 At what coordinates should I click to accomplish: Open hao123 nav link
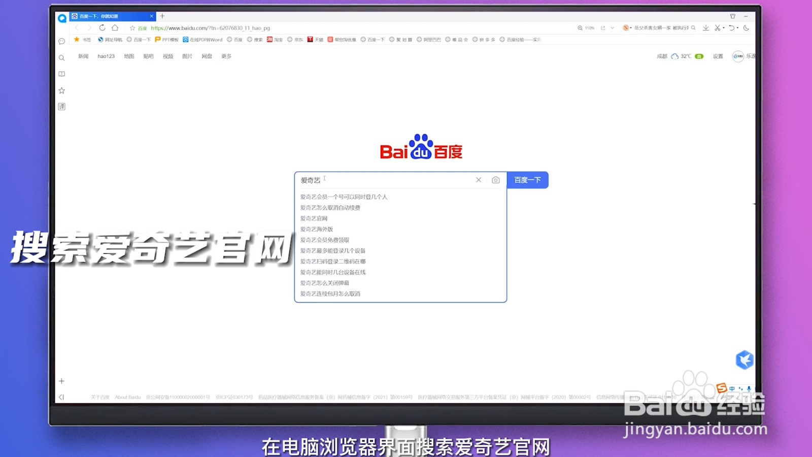pos(106,56)
